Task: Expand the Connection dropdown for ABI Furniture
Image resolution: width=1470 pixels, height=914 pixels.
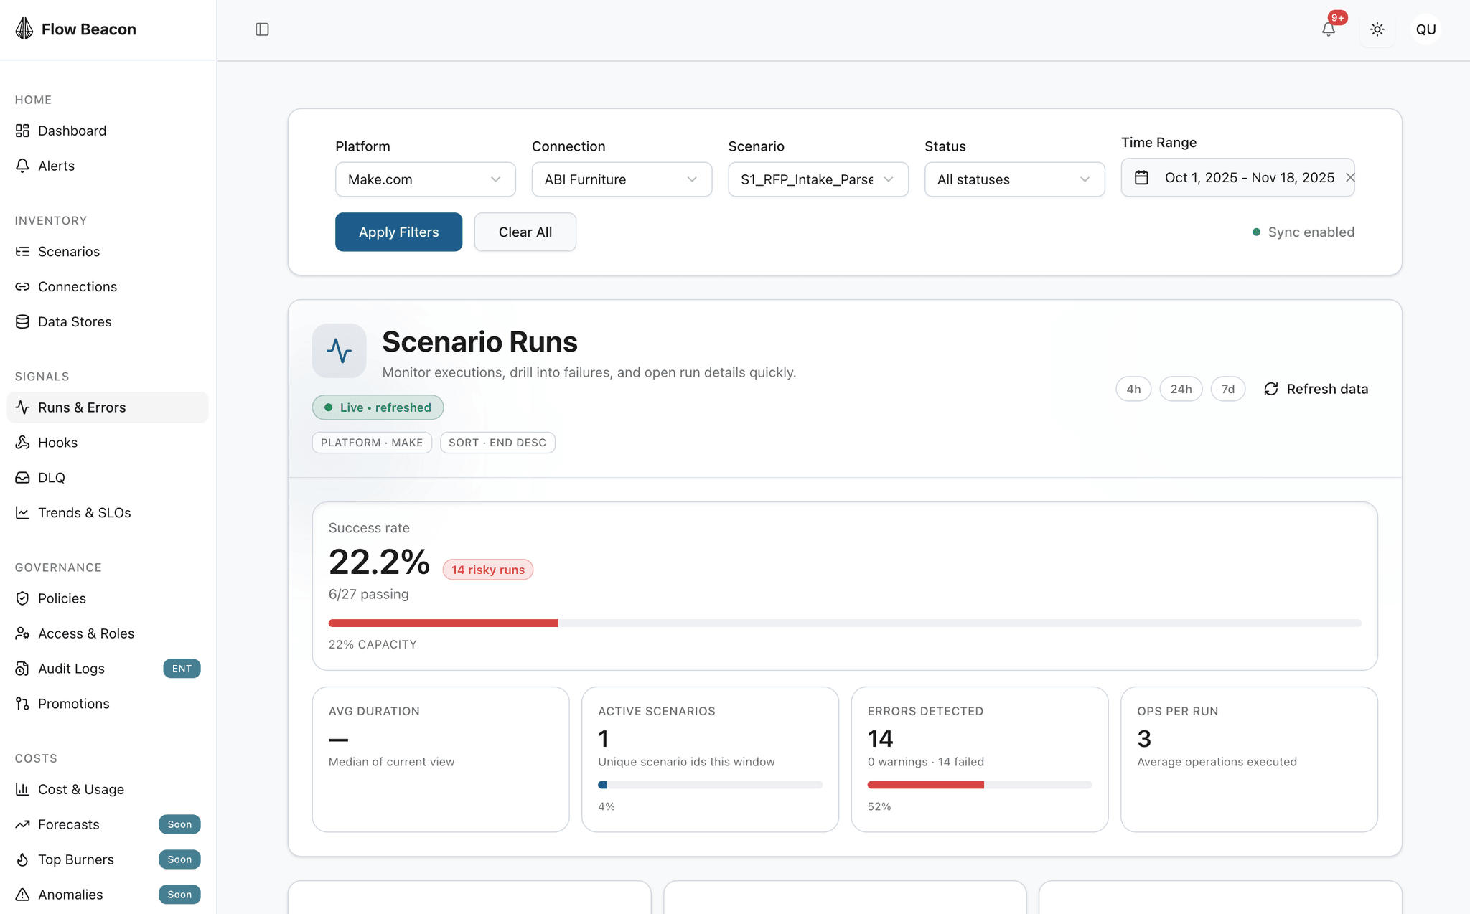Action: coord(621,179)
